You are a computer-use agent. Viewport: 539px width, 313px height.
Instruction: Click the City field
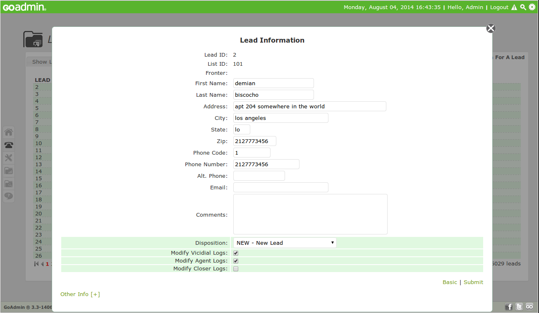click(281, 118)
